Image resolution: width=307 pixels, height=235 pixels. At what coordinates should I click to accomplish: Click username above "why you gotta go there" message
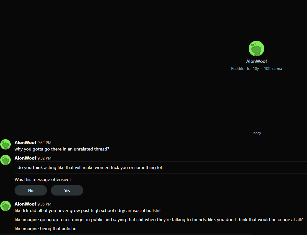pyautogui.click(x=25, y=142)
